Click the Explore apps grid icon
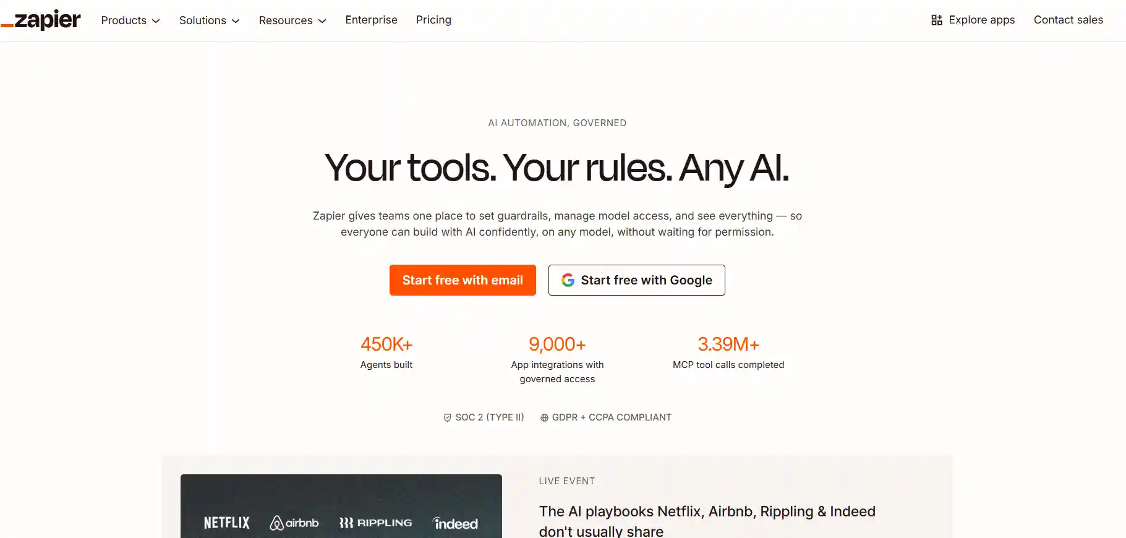1126x538 pixels. click(x=937, y=19)
